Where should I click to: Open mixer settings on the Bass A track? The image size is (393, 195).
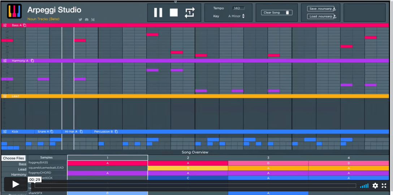pyautogui.click(x=5, y=25)
